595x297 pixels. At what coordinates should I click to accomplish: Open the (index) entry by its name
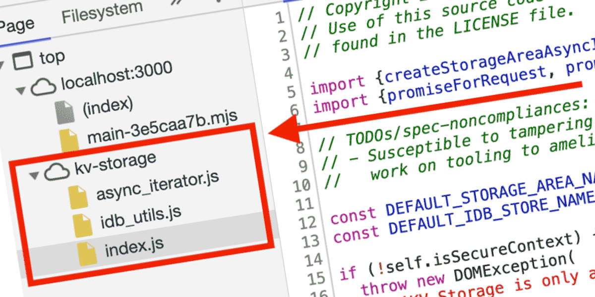point(108,105)
